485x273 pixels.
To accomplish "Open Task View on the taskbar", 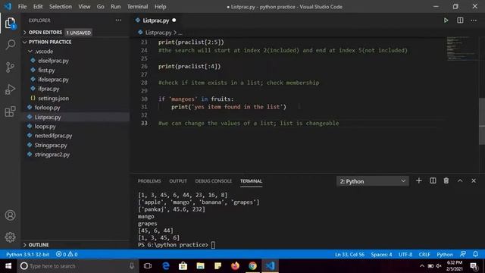I will click(x=148, y=266).
